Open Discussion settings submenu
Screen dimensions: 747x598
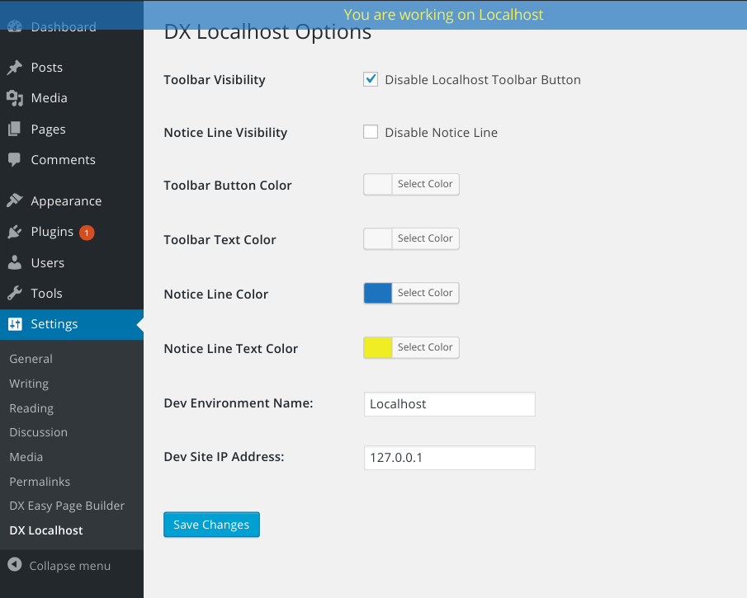(x=39, y=432)
